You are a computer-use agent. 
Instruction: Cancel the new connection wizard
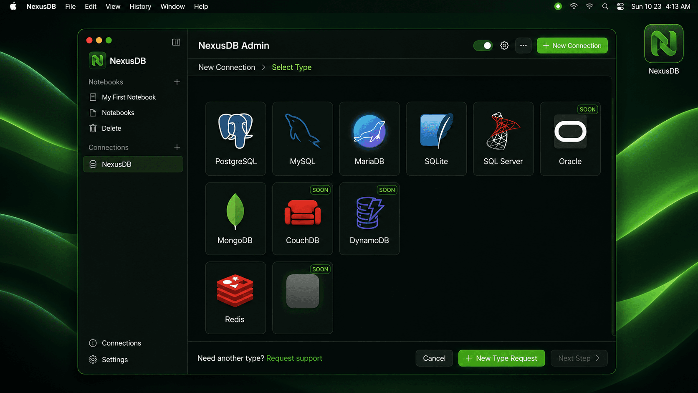434,358
